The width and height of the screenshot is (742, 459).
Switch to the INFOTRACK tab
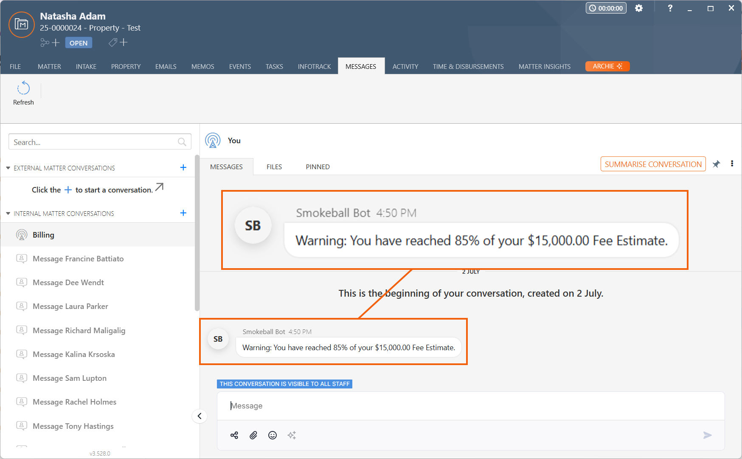pyautogui.click(x=314, y=66)
